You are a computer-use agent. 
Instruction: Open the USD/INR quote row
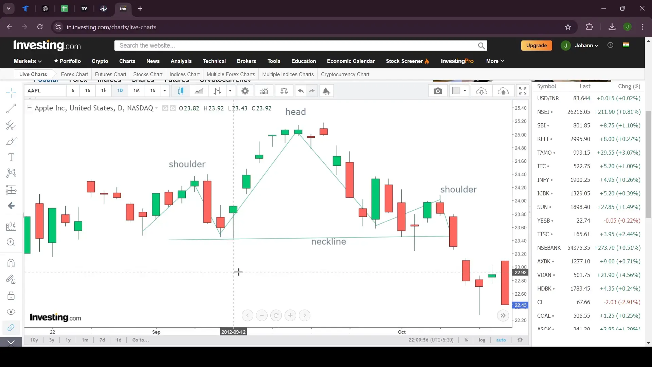[x=588, y=98]
